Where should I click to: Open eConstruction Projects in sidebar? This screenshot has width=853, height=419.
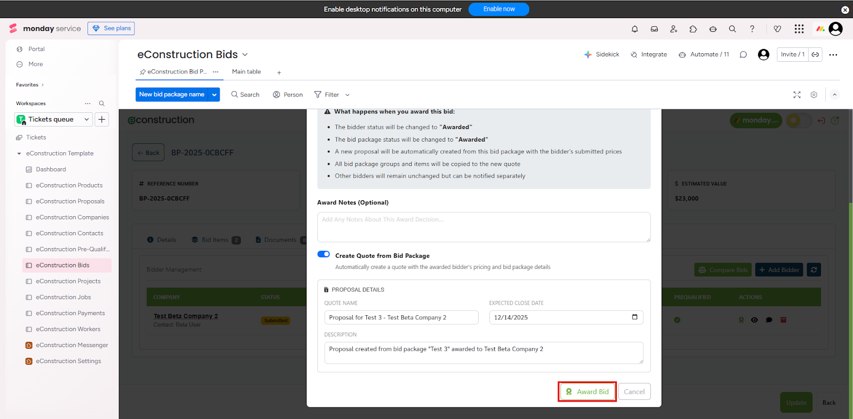[68, 281]
